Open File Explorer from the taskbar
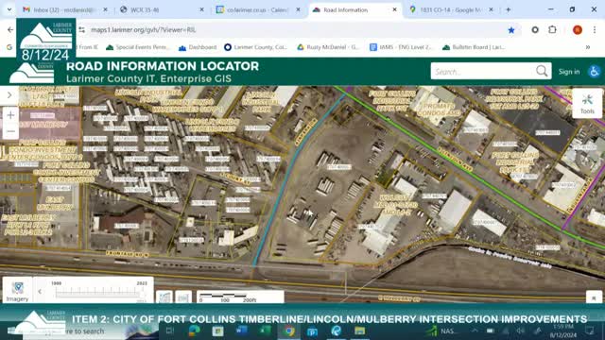 tap(359, 331)
